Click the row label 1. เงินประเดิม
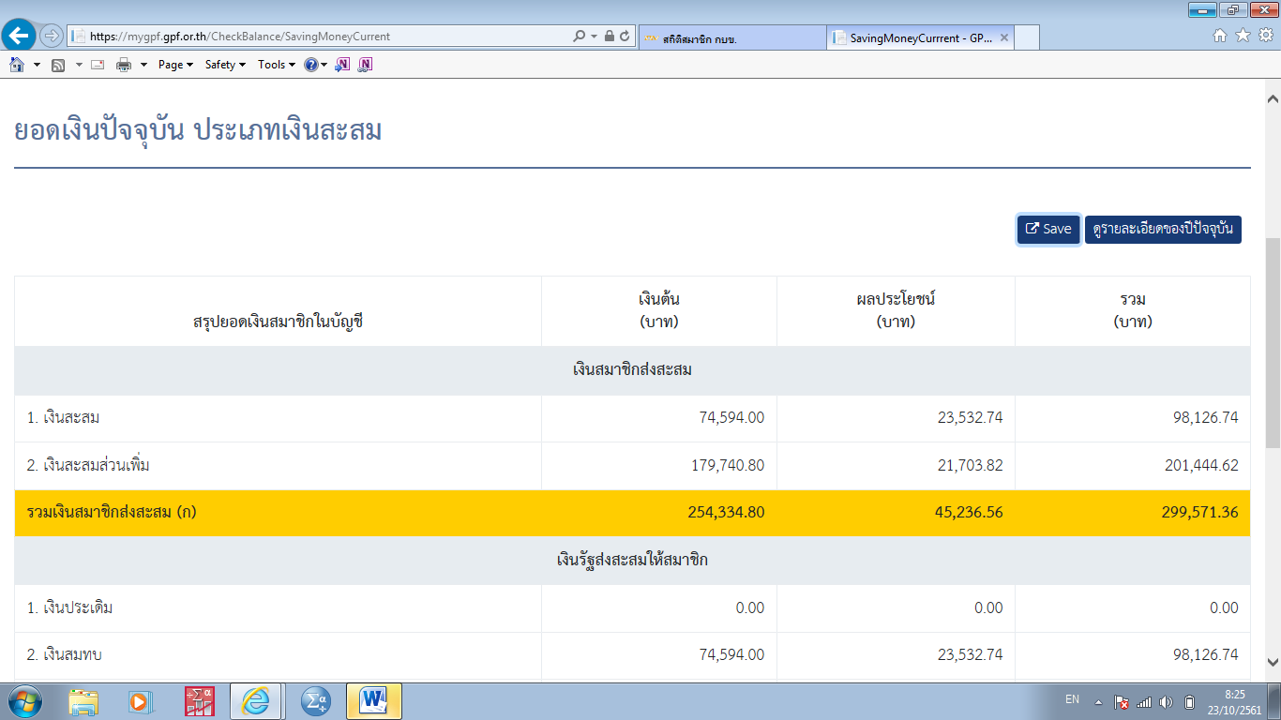The width and height of the screenshot is (1281, 720). [70, 607]
